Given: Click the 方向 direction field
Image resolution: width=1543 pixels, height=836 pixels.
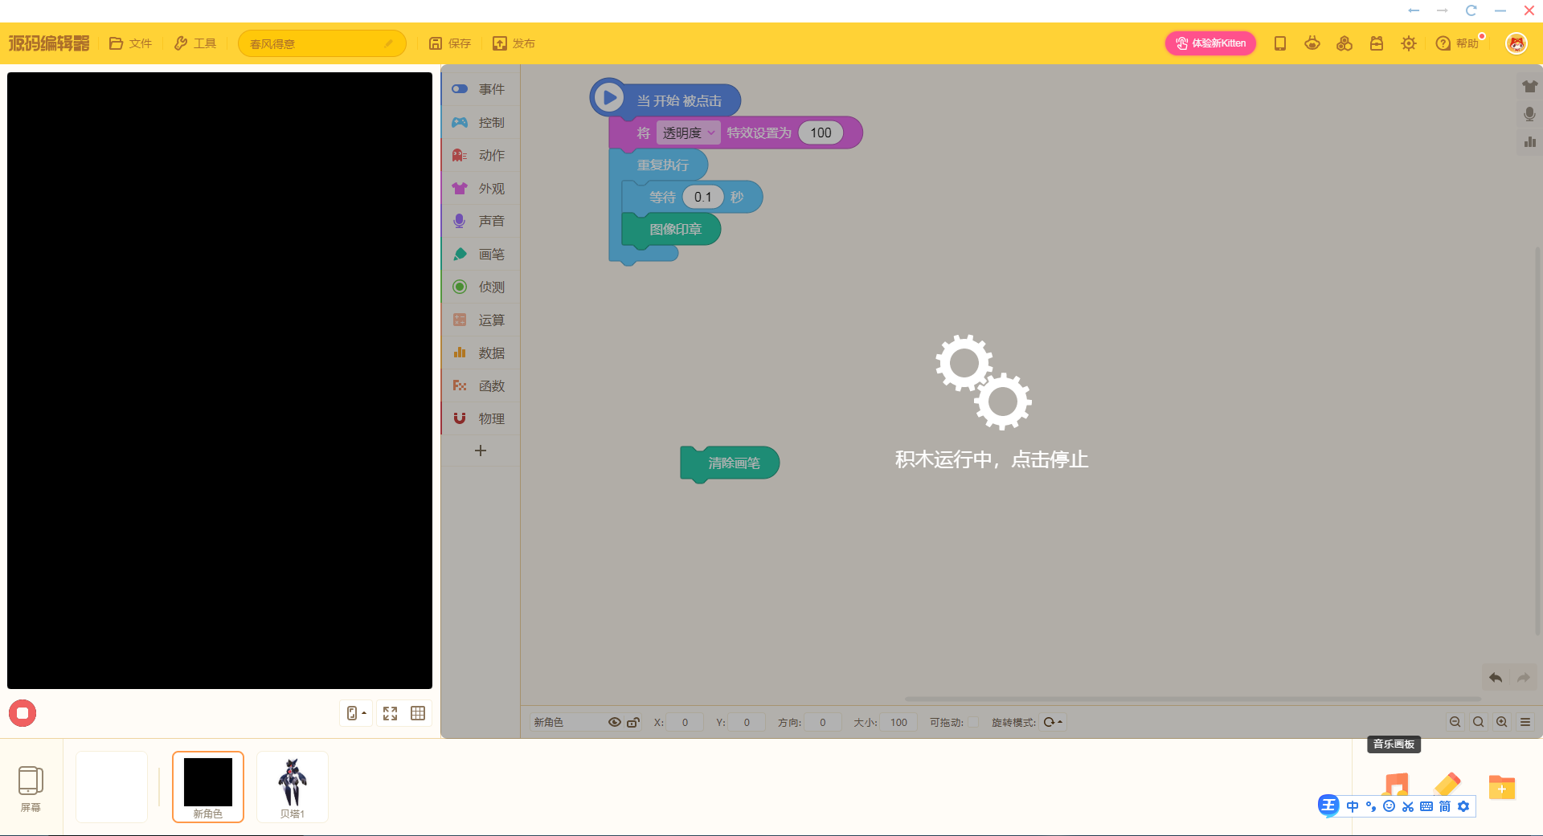Looking at the screenshot, I should [x=823, y=722].
